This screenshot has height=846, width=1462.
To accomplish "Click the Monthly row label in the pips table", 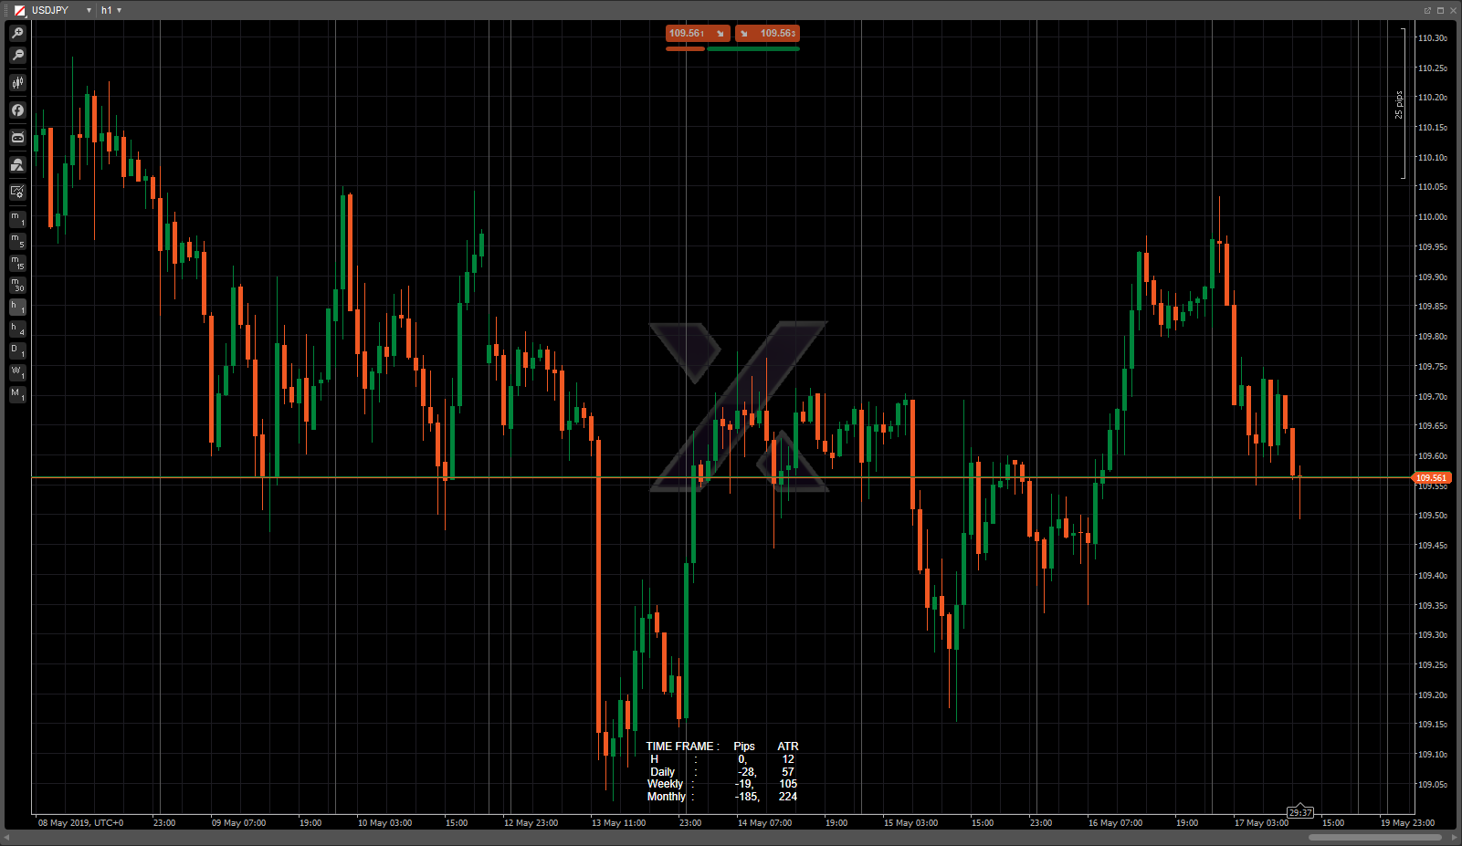I will click(x=667, y=797).
